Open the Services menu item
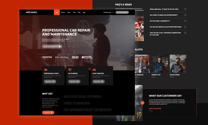Viewport: 208px width, 125px height. (63, 12)
